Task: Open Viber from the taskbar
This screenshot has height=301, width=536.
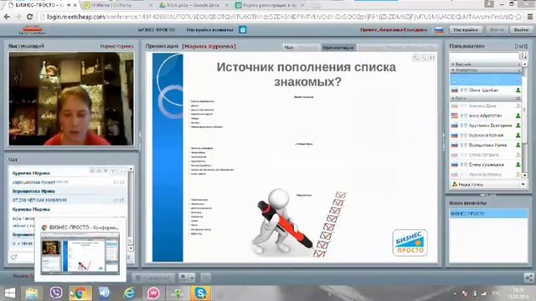Action: (x=56, y=293)
